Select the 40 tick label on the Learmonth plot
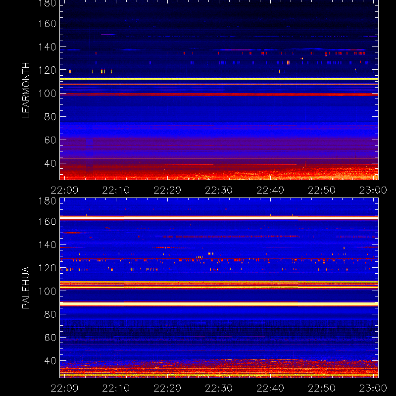 coord(50,163)
